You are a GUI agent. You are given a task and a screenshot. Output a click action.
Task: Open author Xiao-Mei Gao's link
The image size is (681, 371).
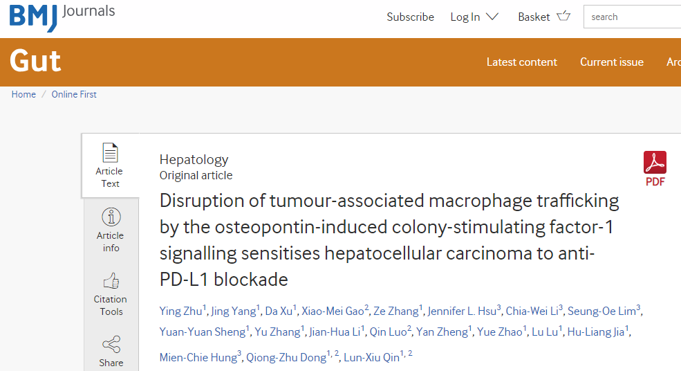(333, 311)
